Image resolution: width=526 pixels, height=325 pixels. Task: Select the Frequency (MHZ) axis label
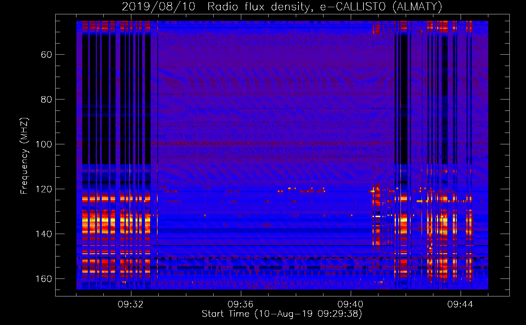pos(25,156)
